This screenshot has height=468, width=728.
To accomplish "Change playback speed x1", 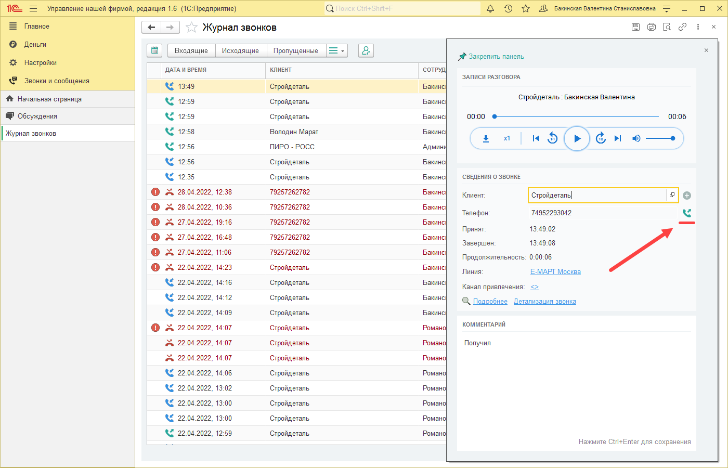I will [x=507, y=139].
